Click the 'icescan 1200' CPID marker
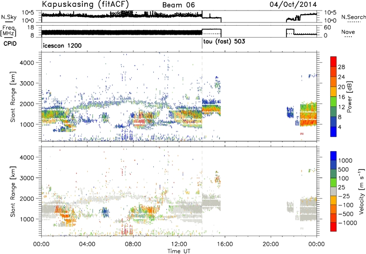The image size is (366, 254). 62,45
